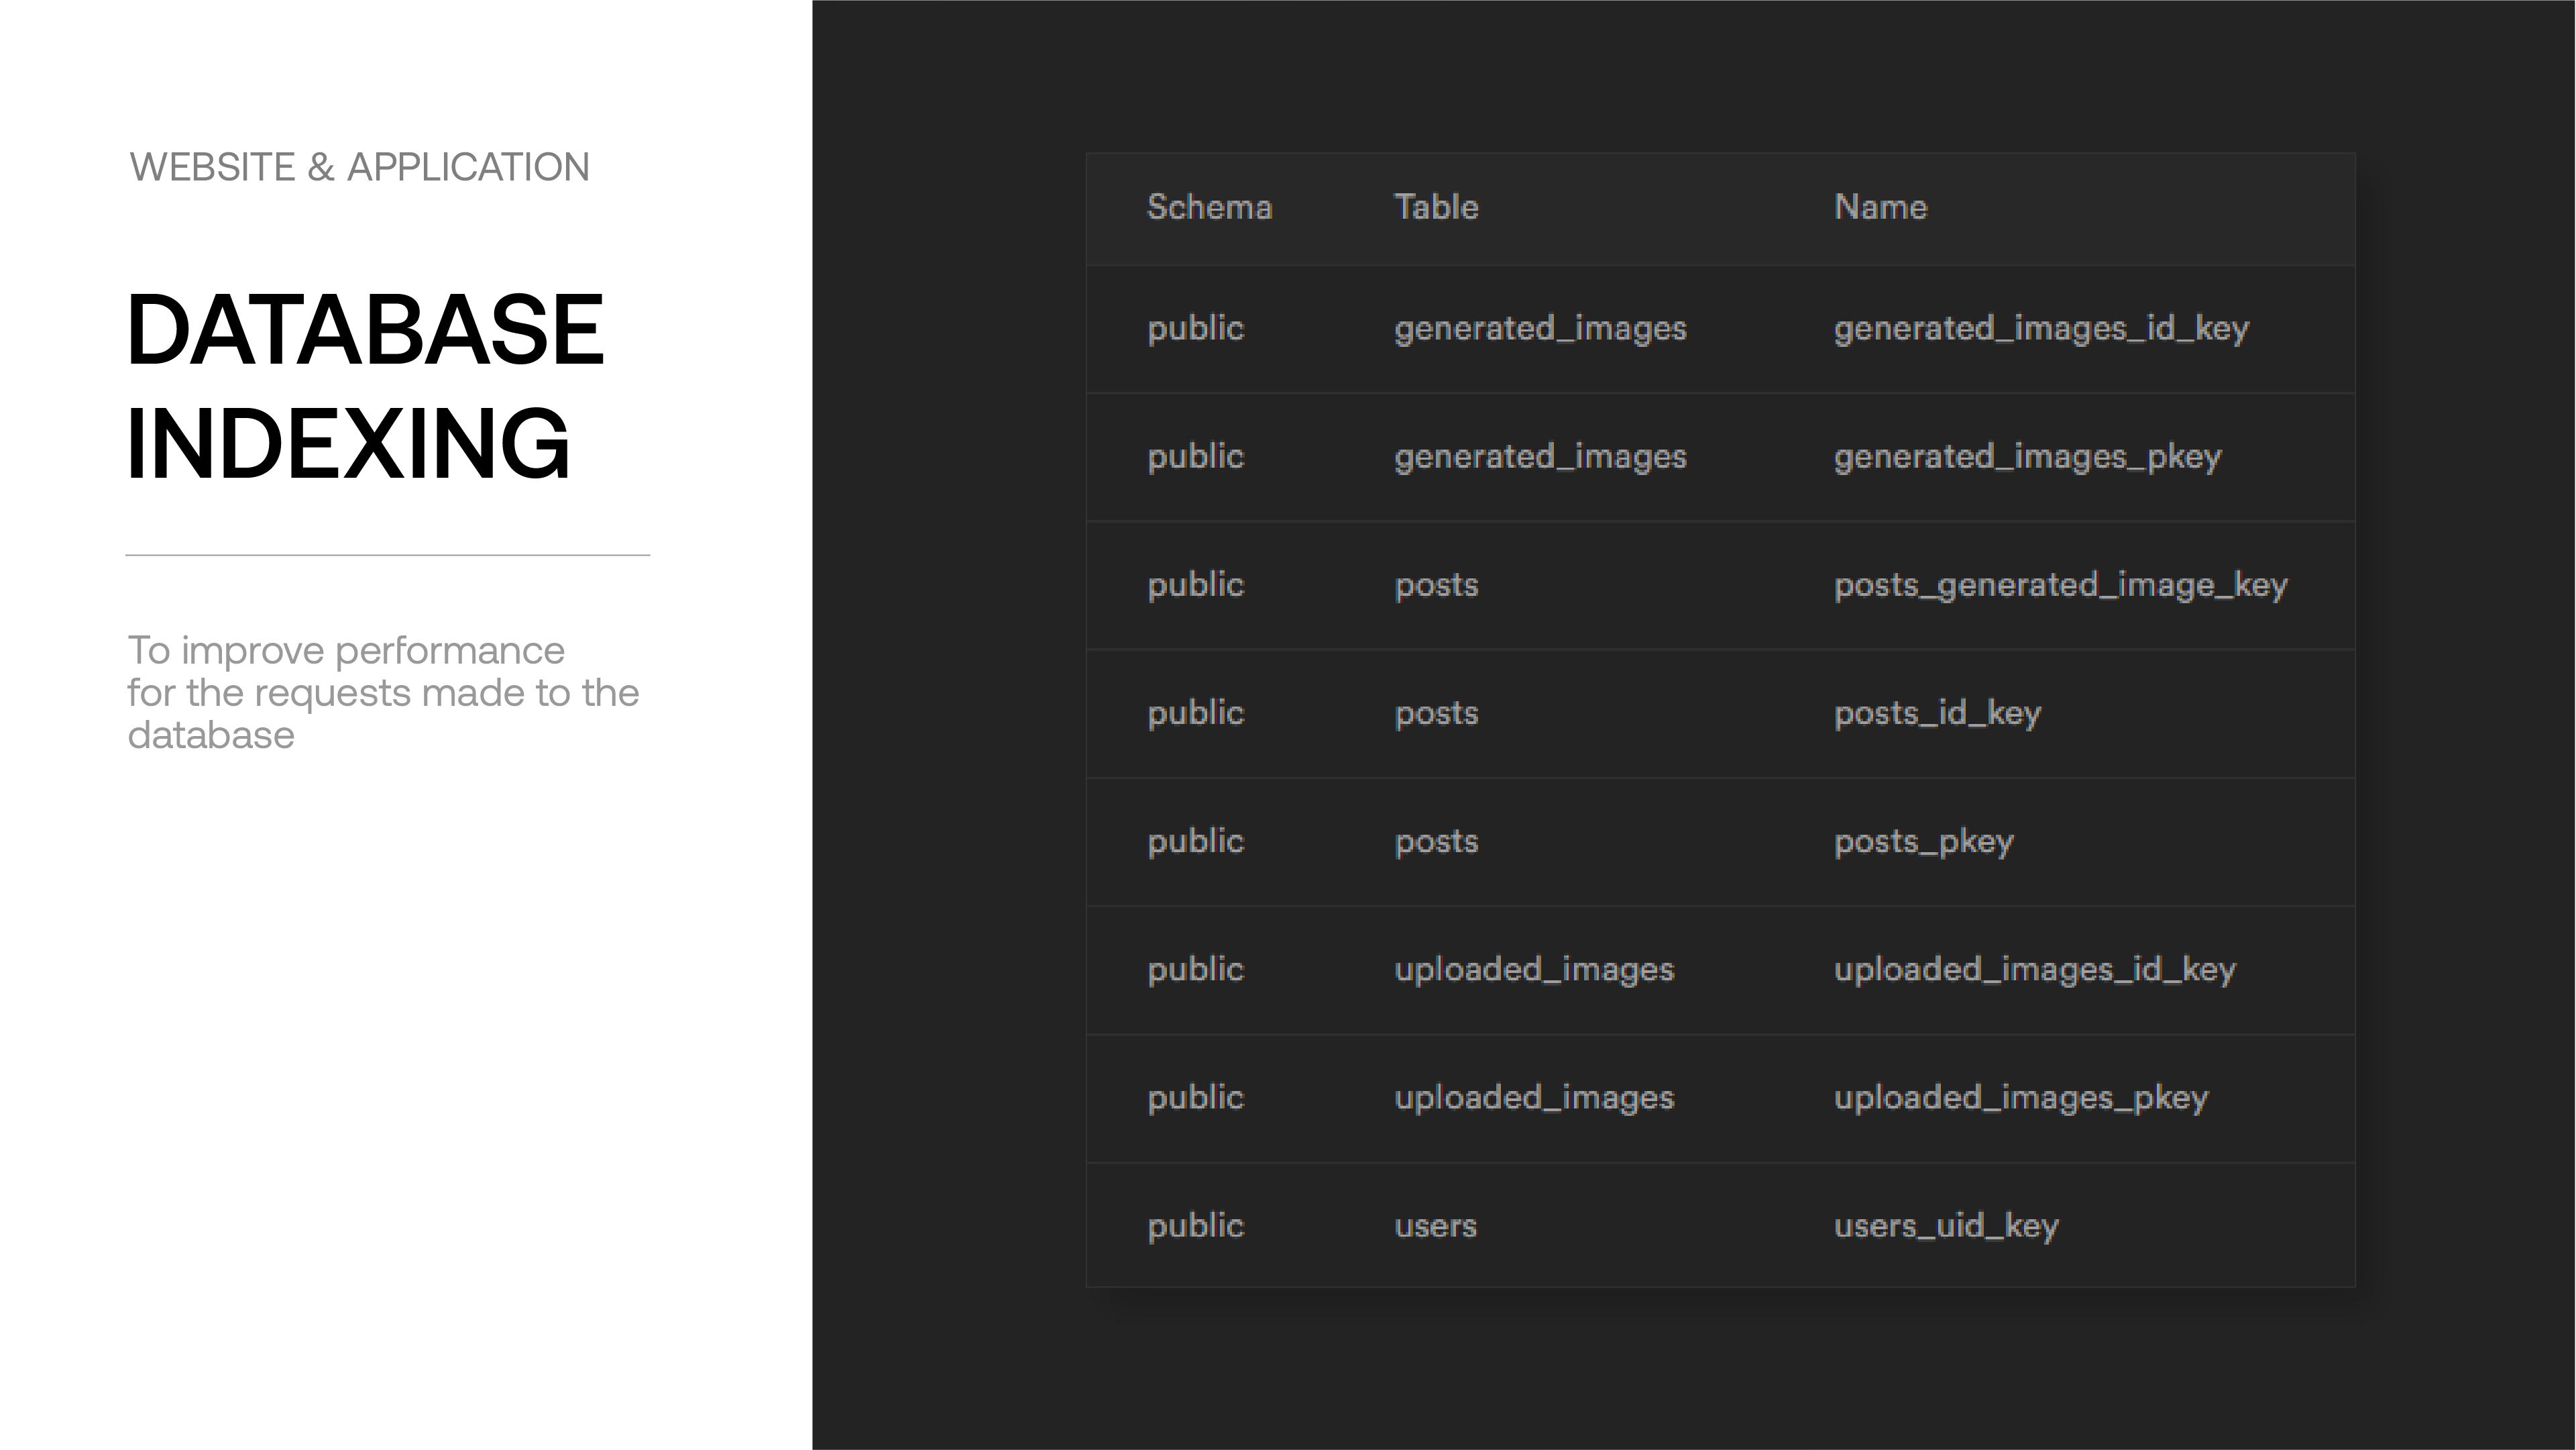Click the uploaded_images_pkey index name
2576x1450 pixels.
(2020, 1098)
